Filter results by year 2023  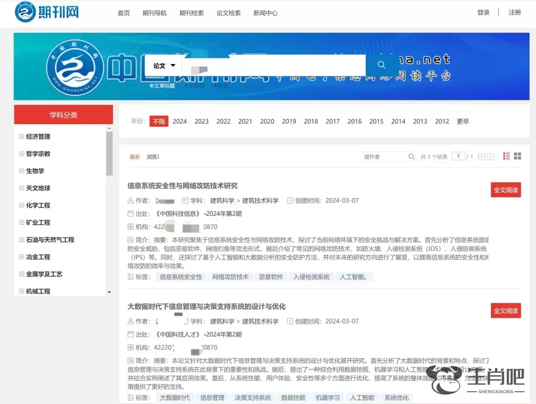201,121
